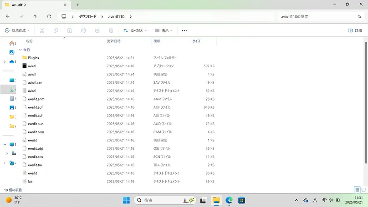Screen dimensions: 368x207
Task: Add a new tab with plus button
Action: (x=77, y=5)
